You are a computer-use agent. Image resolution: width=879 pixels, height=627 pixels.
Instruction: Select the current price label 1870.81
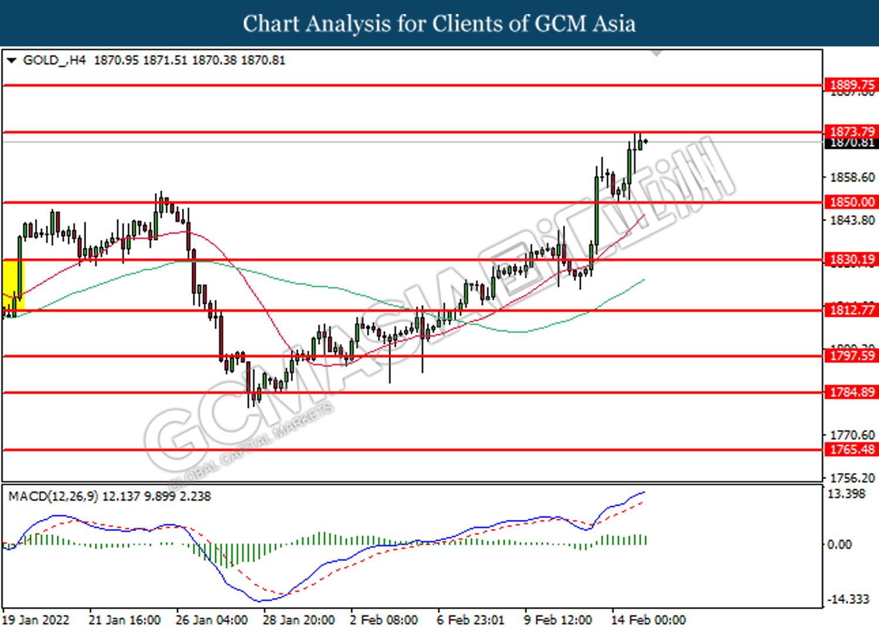852,143
